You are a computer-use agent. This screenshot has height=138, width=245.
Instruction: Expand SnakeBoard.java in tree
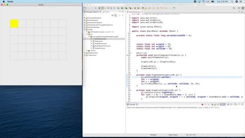click(x=91, y=43)
